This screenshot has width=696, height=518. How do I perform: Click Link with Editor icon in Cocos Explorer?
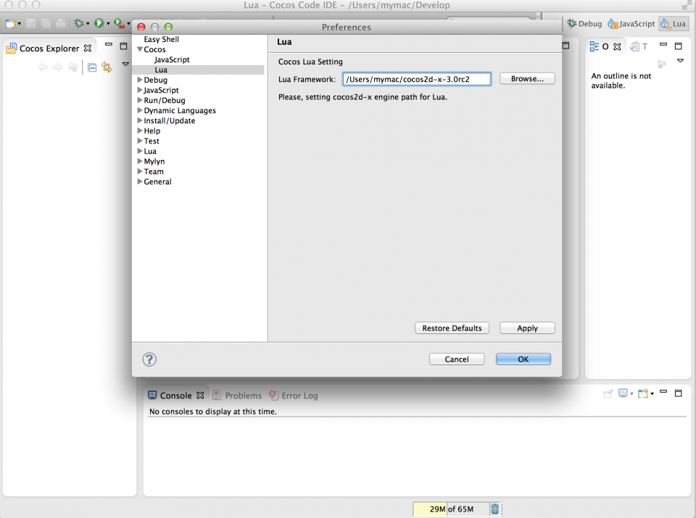pos(107,67)
